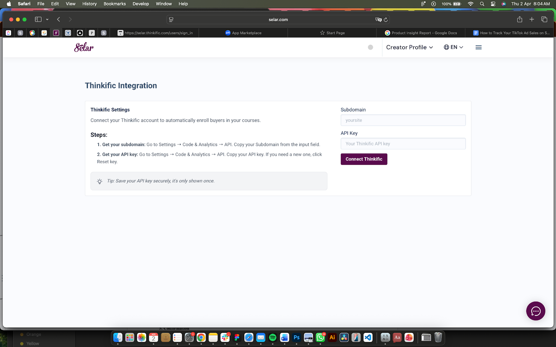Open the EN language dropdown
Viewport: 556px width, 347px height.
453,47
